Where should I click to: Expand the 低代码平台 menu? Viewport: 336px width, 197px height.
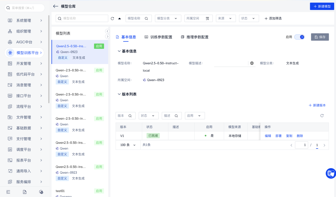tap(25, 74)
